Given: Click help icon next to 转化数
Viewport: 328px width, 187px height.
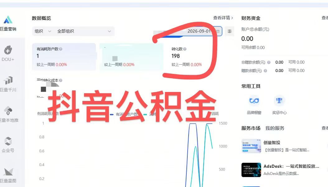Looking at the screenshot, I should point(185,49).
